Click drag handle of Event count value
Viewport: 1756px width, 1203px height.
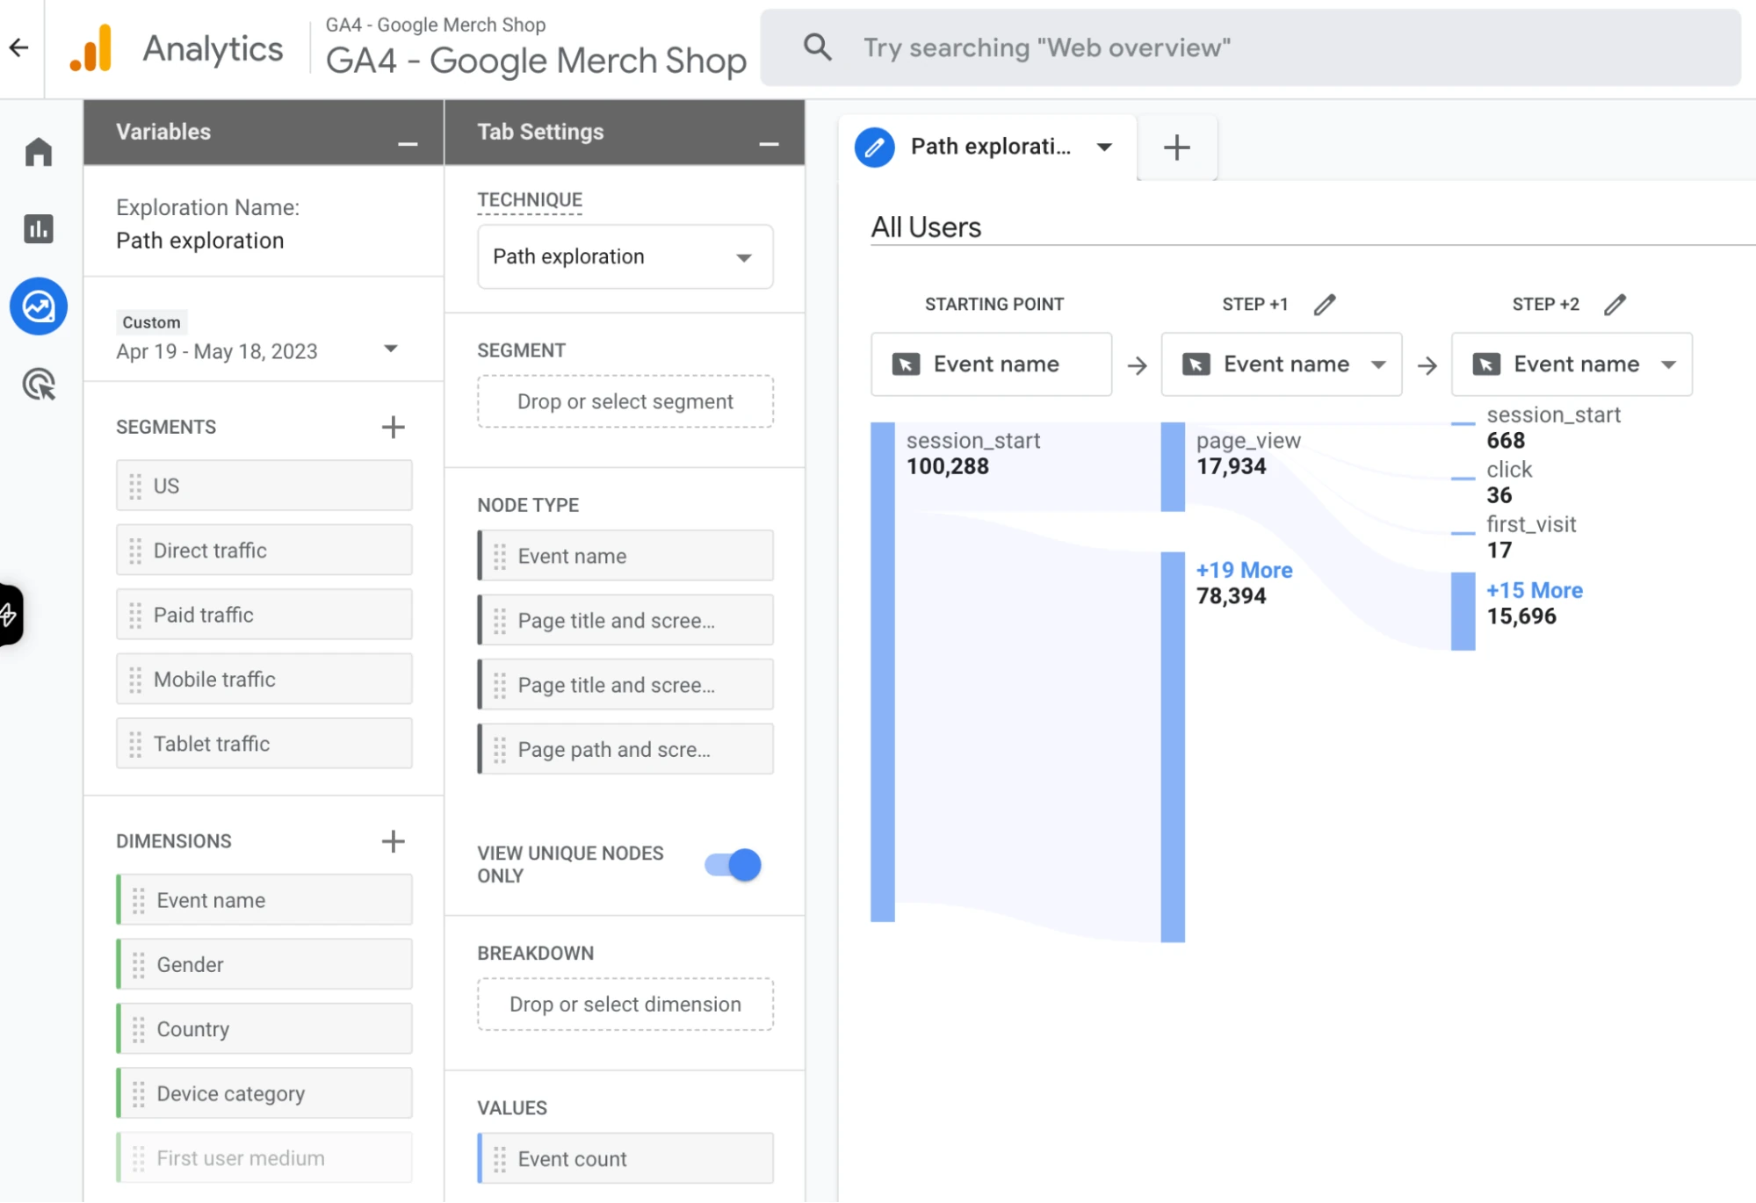point(500,1159)
